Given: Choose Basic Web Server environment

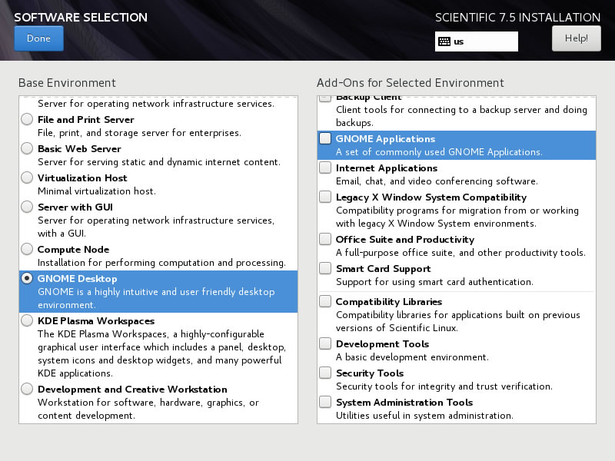Looking at the screenshot, I should (x=27, y=148).
